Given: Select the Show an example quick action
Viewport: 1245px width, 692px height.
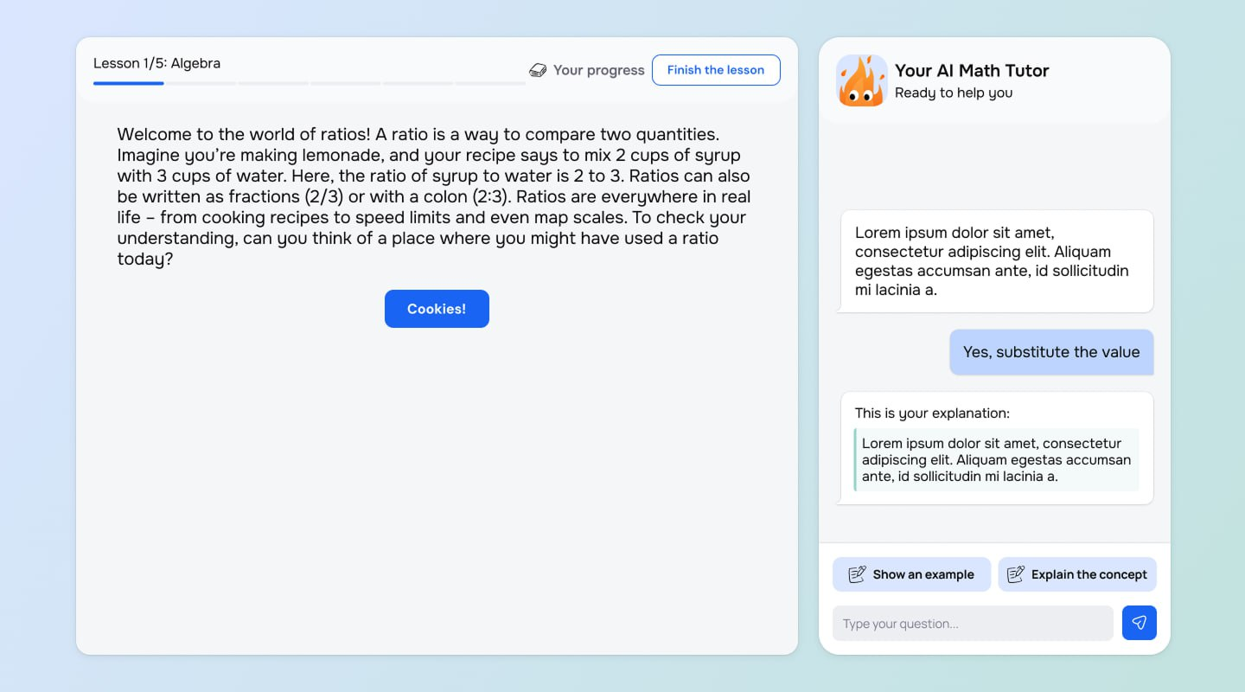Looking at the screenshot, I should point(912,574).
